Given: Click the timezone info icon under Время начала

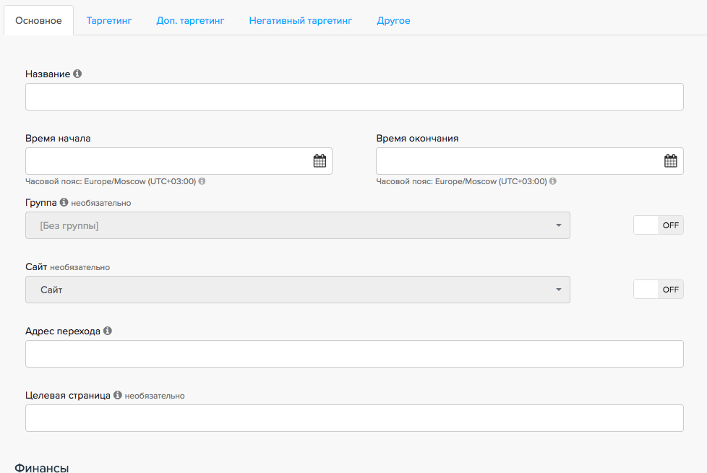Looking at the screenshot, I should pyautogui.click(x=202, y=181).
